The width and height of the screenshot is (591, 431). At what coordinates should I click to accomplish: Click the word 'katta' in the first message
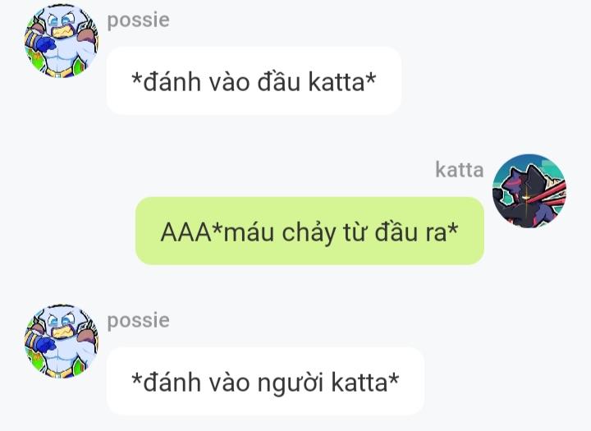coord(337,81)
